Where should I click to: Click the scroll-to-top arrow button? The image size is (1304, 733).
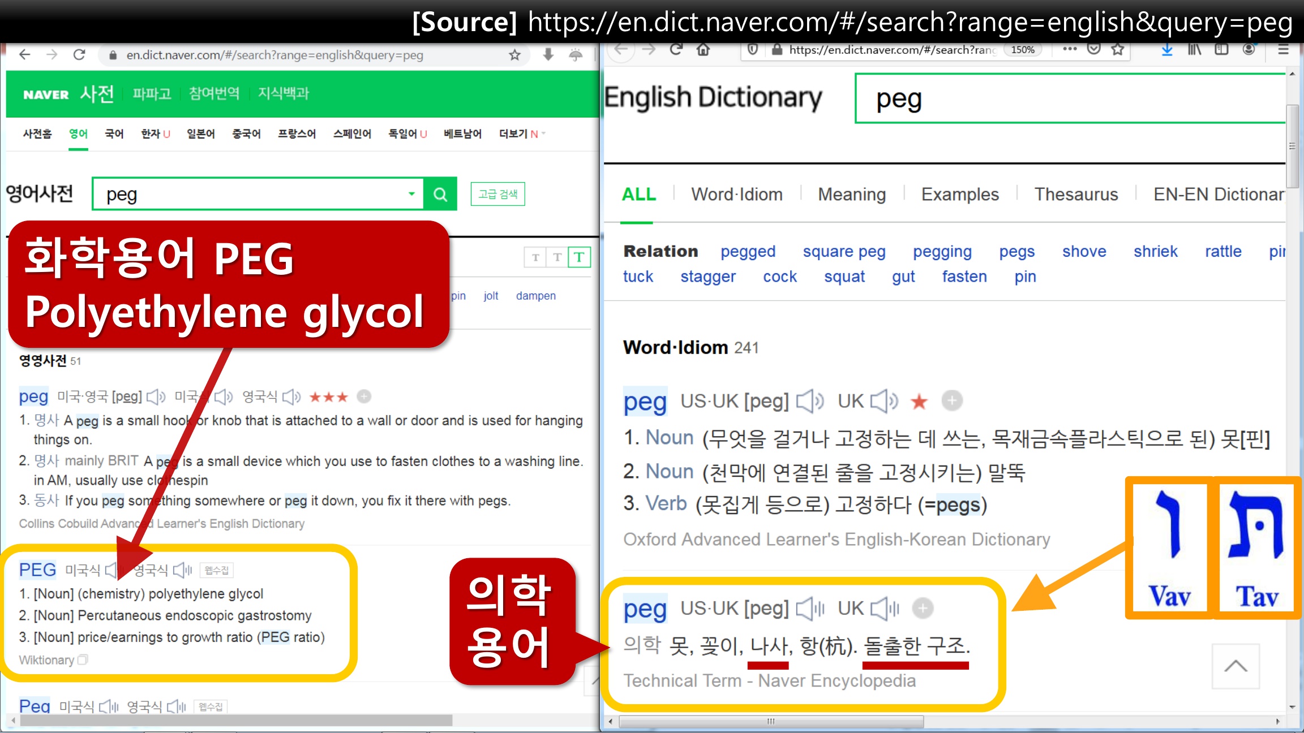(1236, 666)
